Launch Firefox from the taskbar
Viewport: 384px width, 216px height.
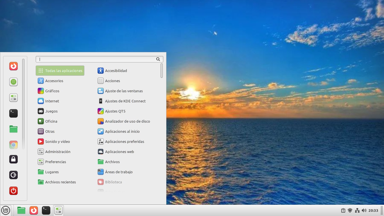pyautogui.click(x=34, y=210)
